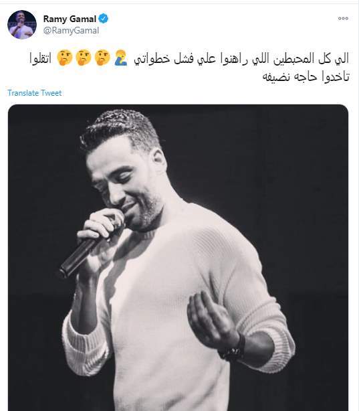Click the word اتقلوا in the tweet
The image size is (359, 411).
point(40,58)
